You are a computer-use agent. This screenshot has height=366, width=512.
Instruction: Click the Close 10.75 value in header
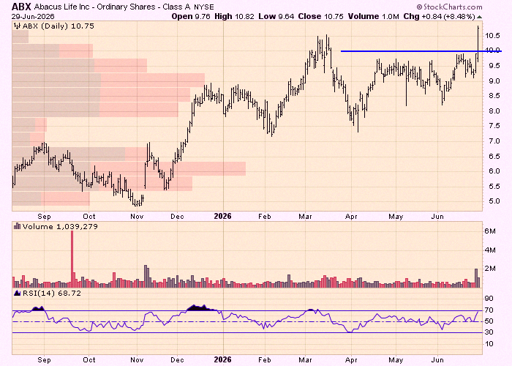[x=320, y=16]
